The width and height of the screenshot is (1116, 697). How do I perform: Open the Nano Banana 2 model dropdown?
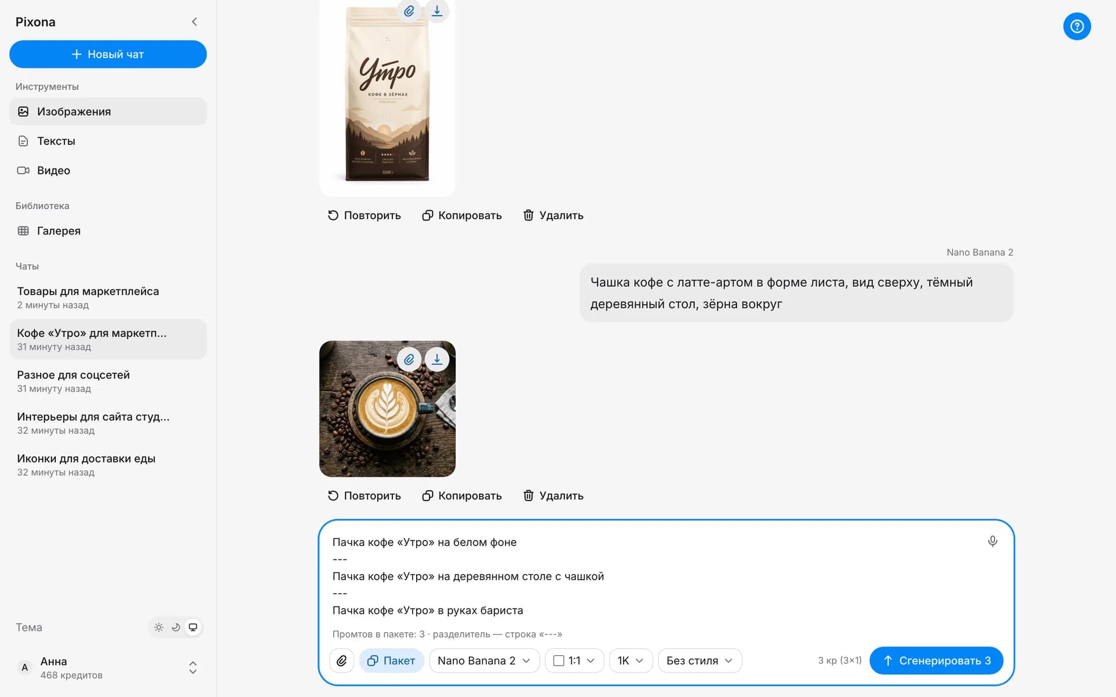tap(484, 660)
